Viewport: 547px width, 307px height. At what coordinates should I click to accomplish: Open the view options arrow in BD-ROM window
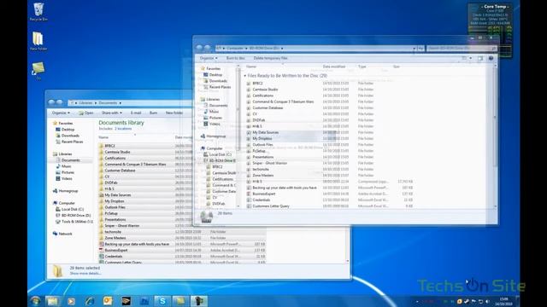tap(470, 58)
